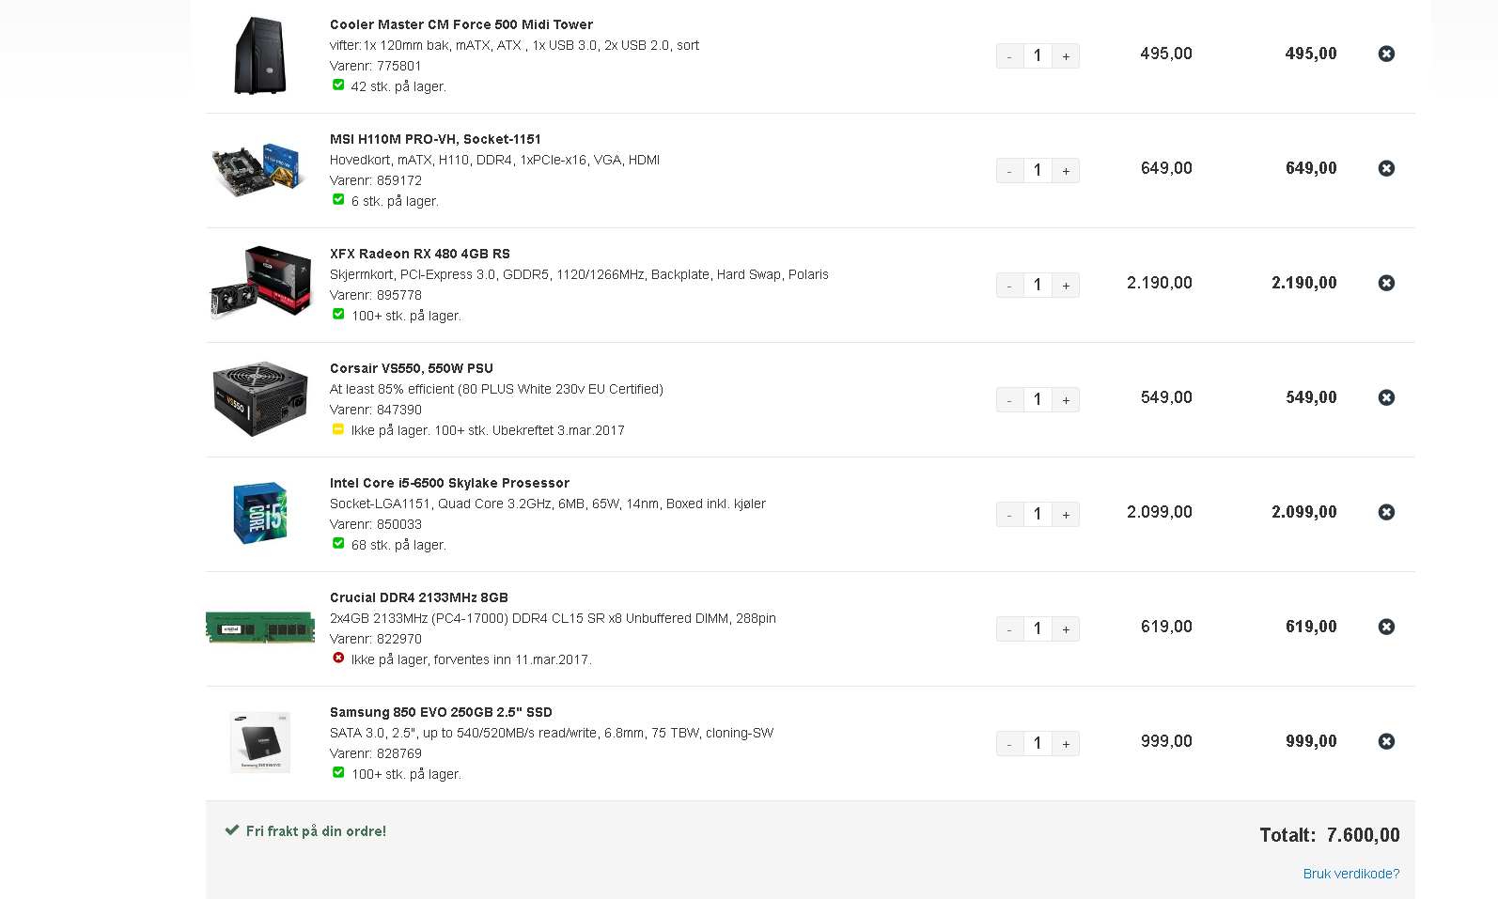Remove Corsair VS550 PSU item
1498x899 pixels.
tap(1386, 397)
